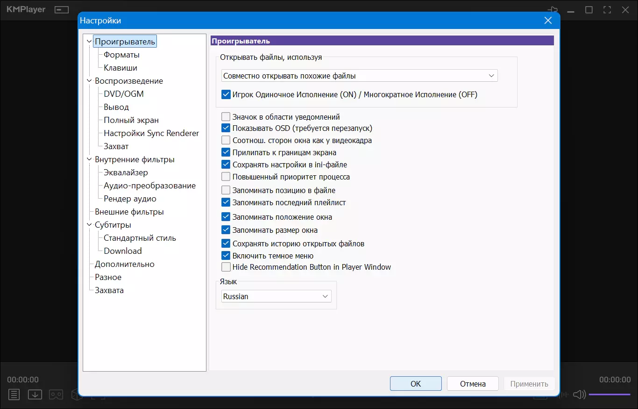
Task: Click the compact mode icon beside KMPlayer logo
Action: pos(61,10)
